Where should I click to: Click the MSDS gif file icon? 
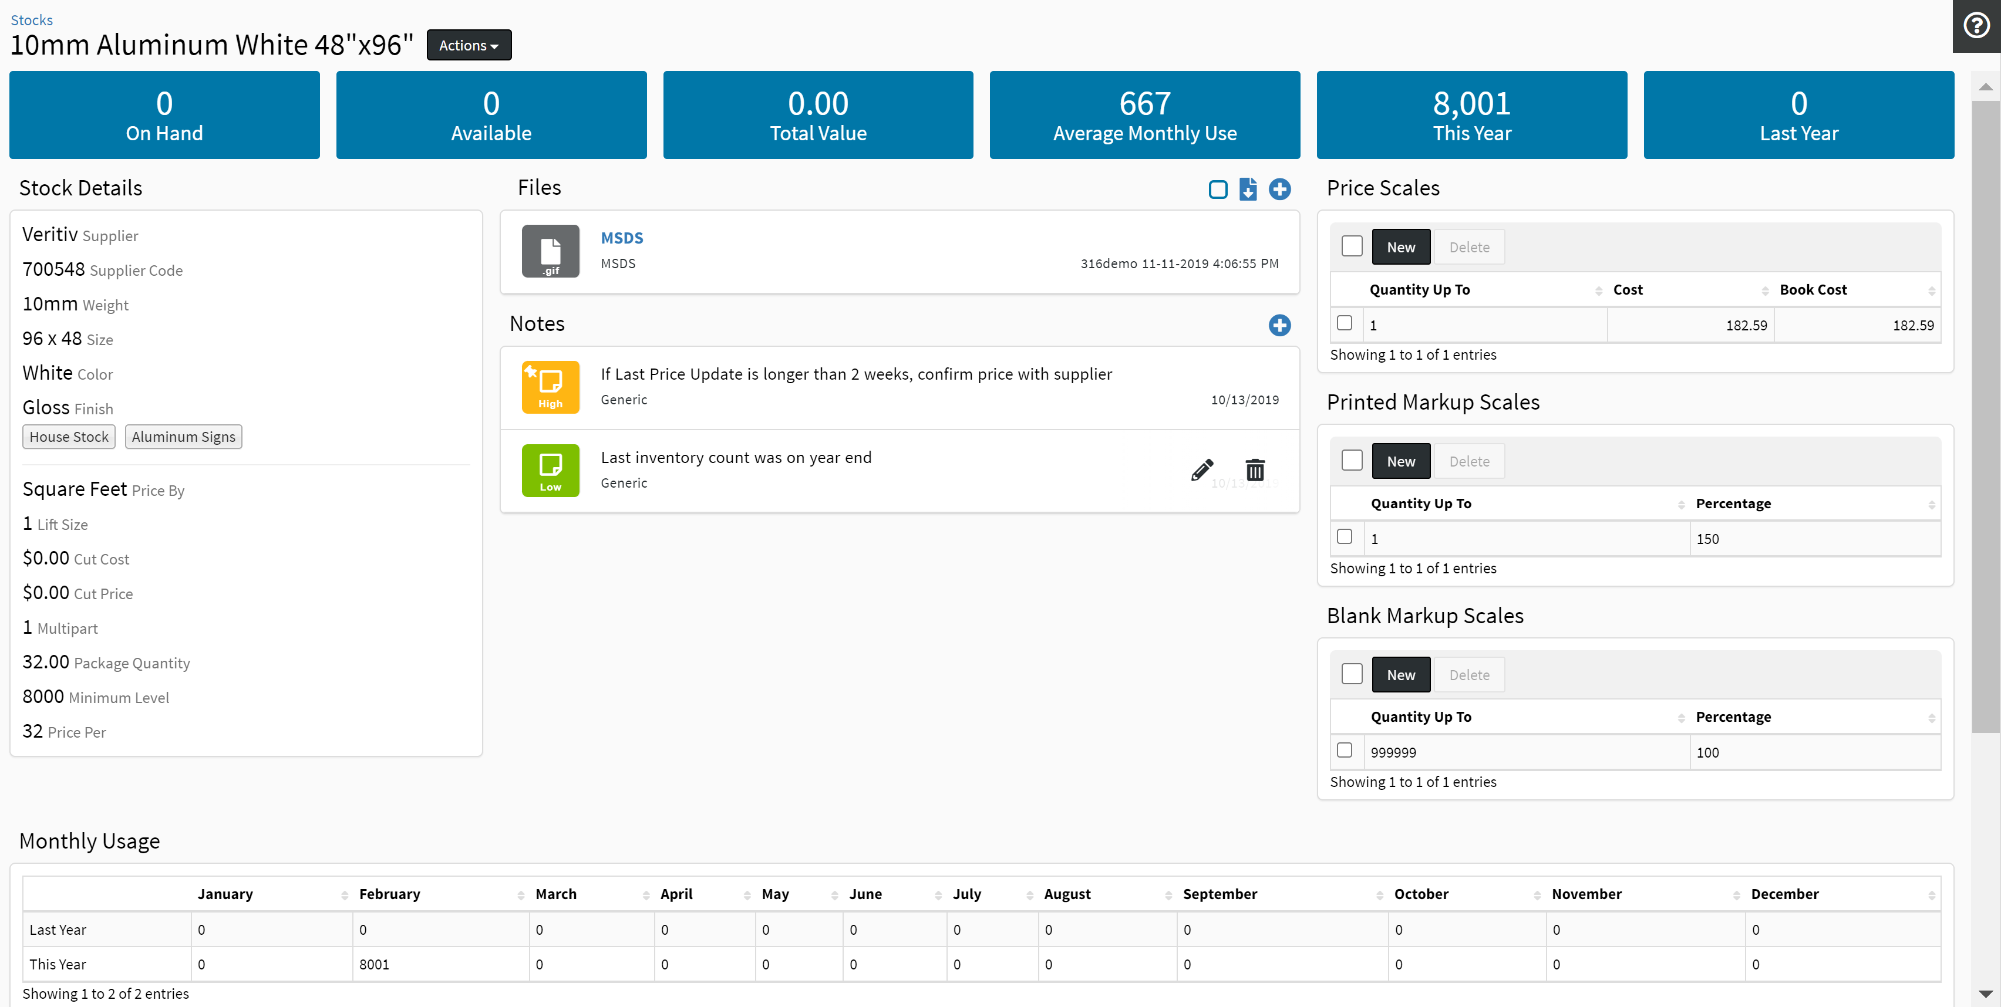(550, 251)
